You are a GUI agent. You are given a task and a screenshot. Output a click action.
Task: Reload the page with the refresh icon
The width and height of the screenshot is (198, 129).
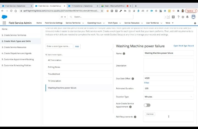(11, 11)
